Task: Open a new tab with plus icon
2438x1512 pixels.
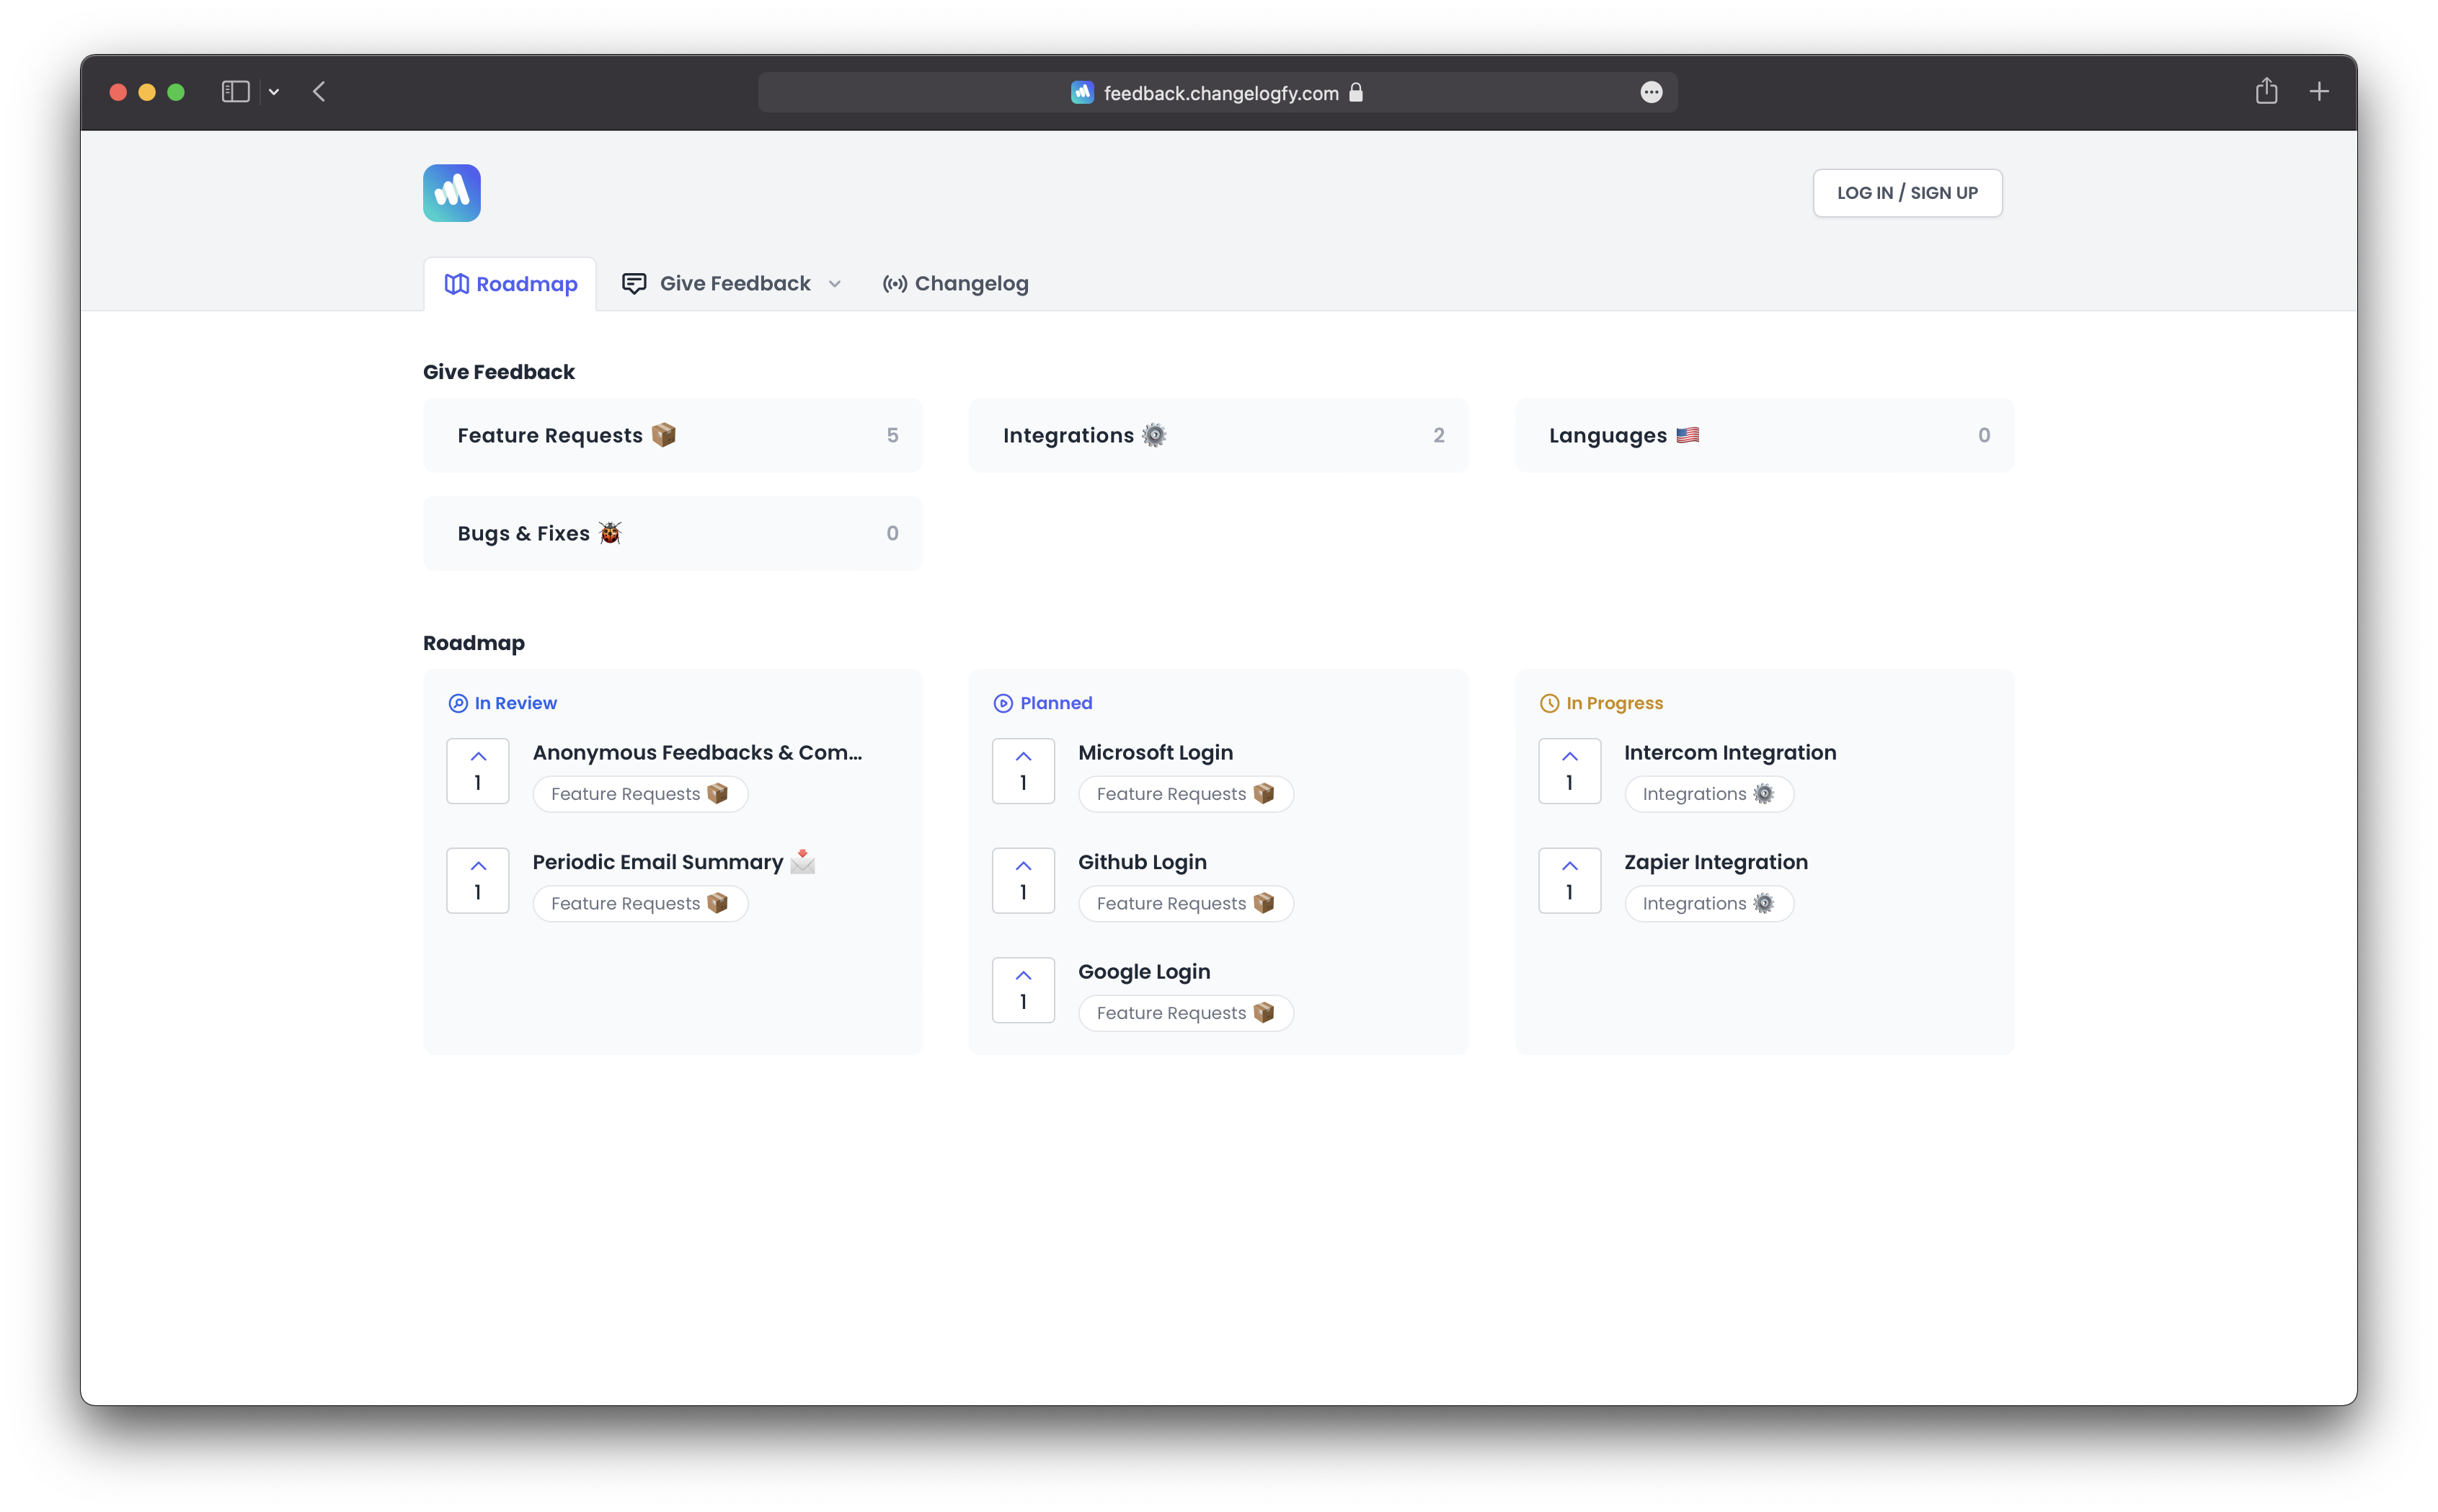Action: pyautogui.click(x=2319, y=92)
